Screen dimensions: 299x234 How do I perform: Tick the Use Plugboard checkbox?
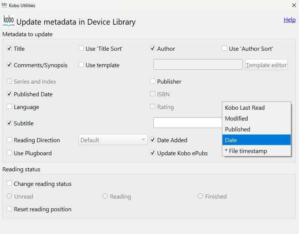[x=9, y=153]
